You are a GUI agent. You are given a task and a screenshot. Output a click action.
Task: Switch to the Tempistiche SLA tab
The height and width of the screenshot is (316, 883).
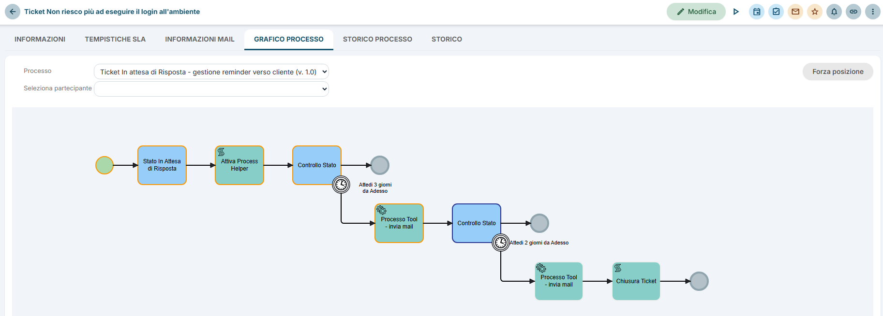[x=115, y=39]
